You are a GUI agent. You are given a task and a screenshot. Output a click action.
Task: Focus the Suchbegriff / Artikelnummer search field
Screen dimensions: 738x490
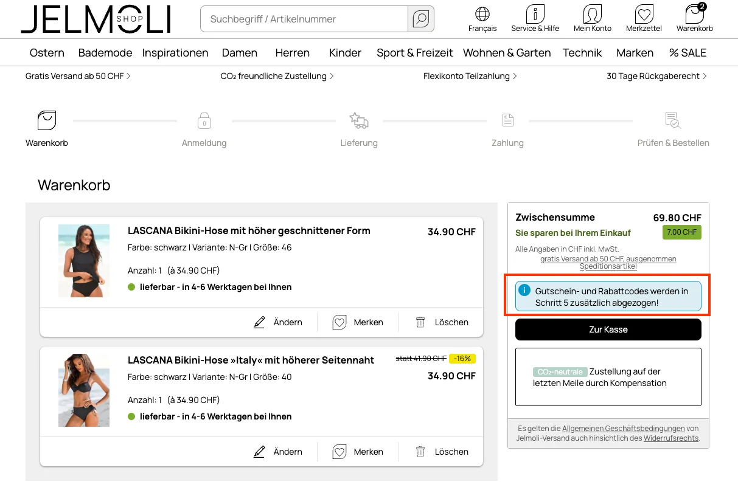point(304,19)
